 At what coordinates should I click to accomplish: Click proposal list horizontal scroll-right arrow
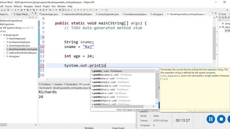(153, 106)
